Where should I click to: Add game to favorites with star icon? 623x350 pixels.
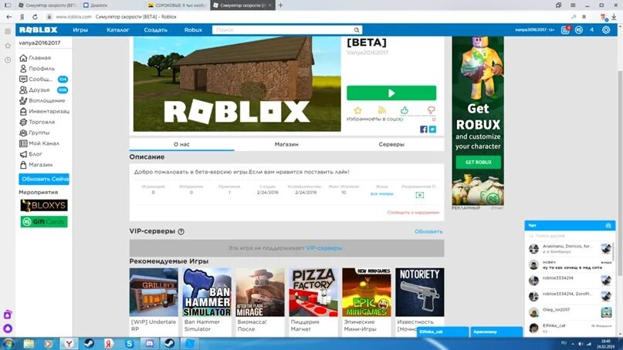pos(358,110)
